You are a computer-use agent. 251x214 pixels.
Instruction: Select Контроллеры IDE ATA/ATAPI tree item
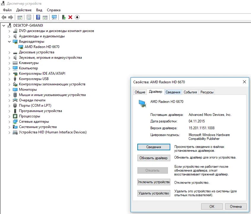42,74
